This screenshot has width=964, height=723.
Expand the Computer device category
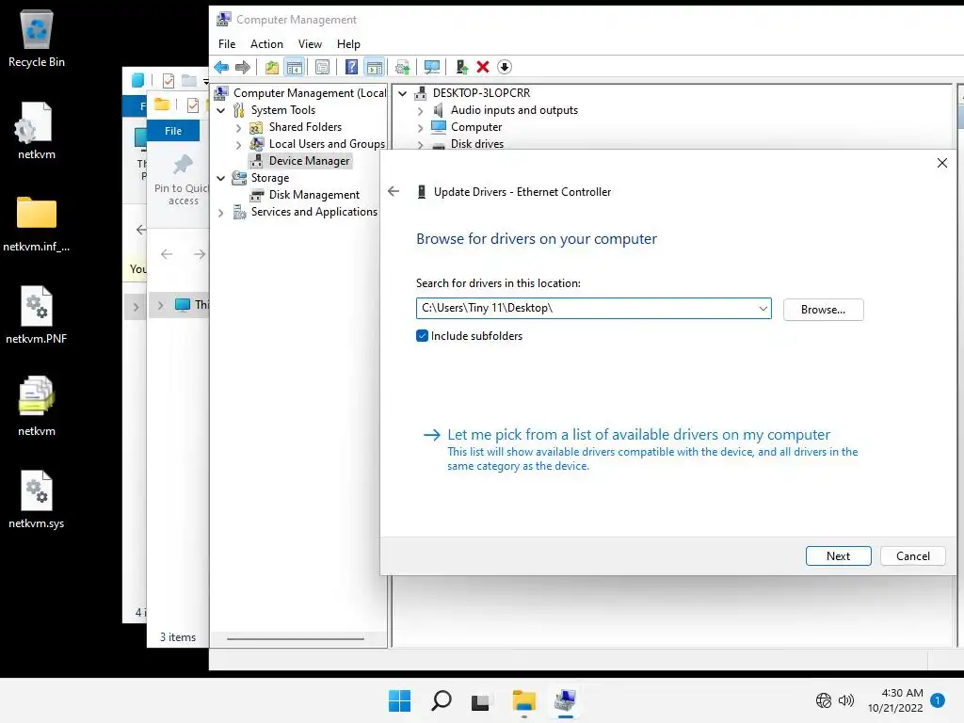420,128
